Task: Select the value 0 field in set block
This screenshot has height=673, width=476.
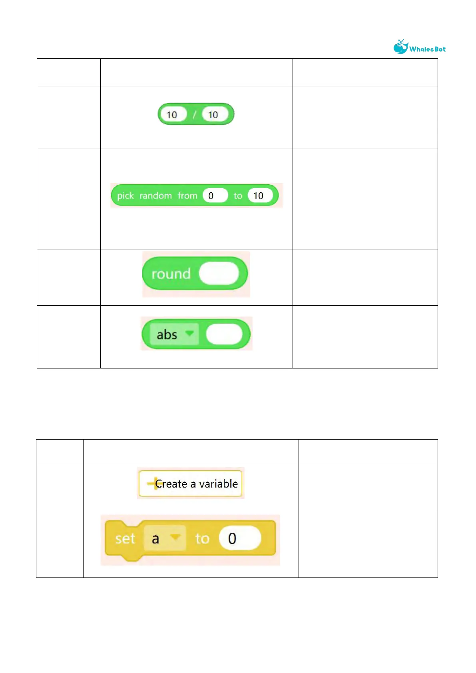Action: pyautogui.click(x=239, y=538)
